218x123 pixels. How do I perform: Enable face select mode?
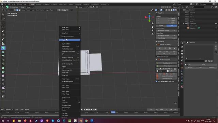tap(19, 10)
